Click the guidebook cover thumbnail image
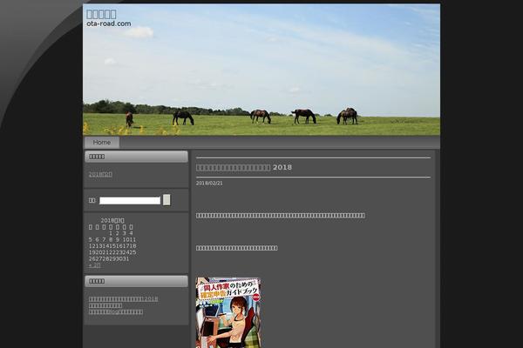The height and width of the screenshot is (348, 523). 228,312
